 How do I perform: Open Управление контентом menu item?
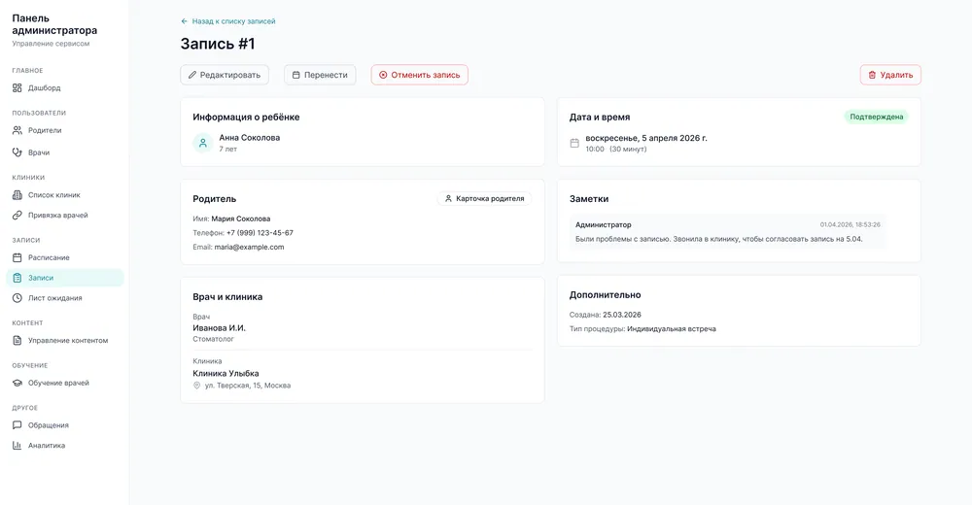click(65, 340)
